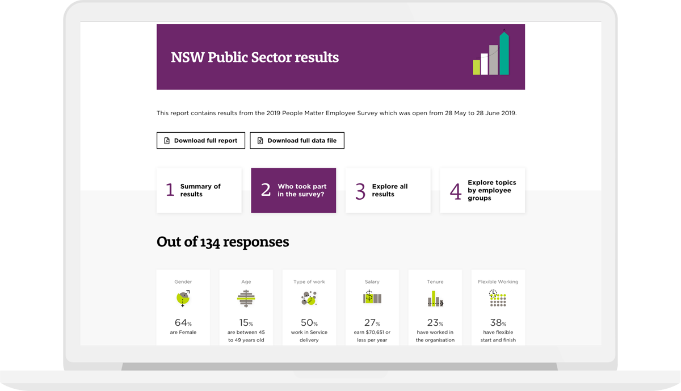
Task: Click the Tenure card label
Action: click(x=435, y=281)
